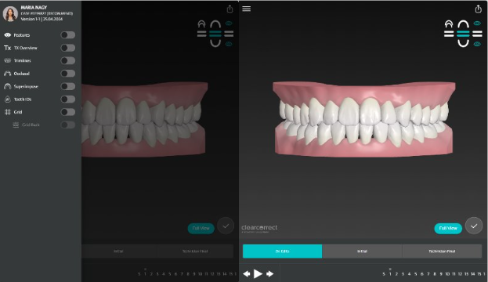Click the share icon in the left viewer
The image size is (488, 282).
tap(230, 9)
